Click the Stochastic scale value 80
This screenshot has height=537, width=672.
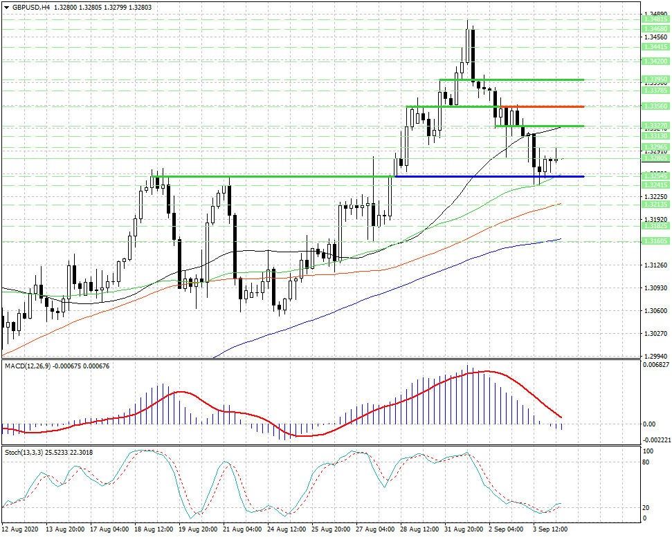(x=646, y=462)
